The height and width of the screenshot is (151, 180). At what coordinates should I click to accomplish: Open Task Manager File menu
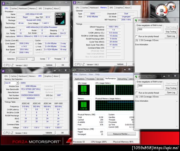[75, 74]
